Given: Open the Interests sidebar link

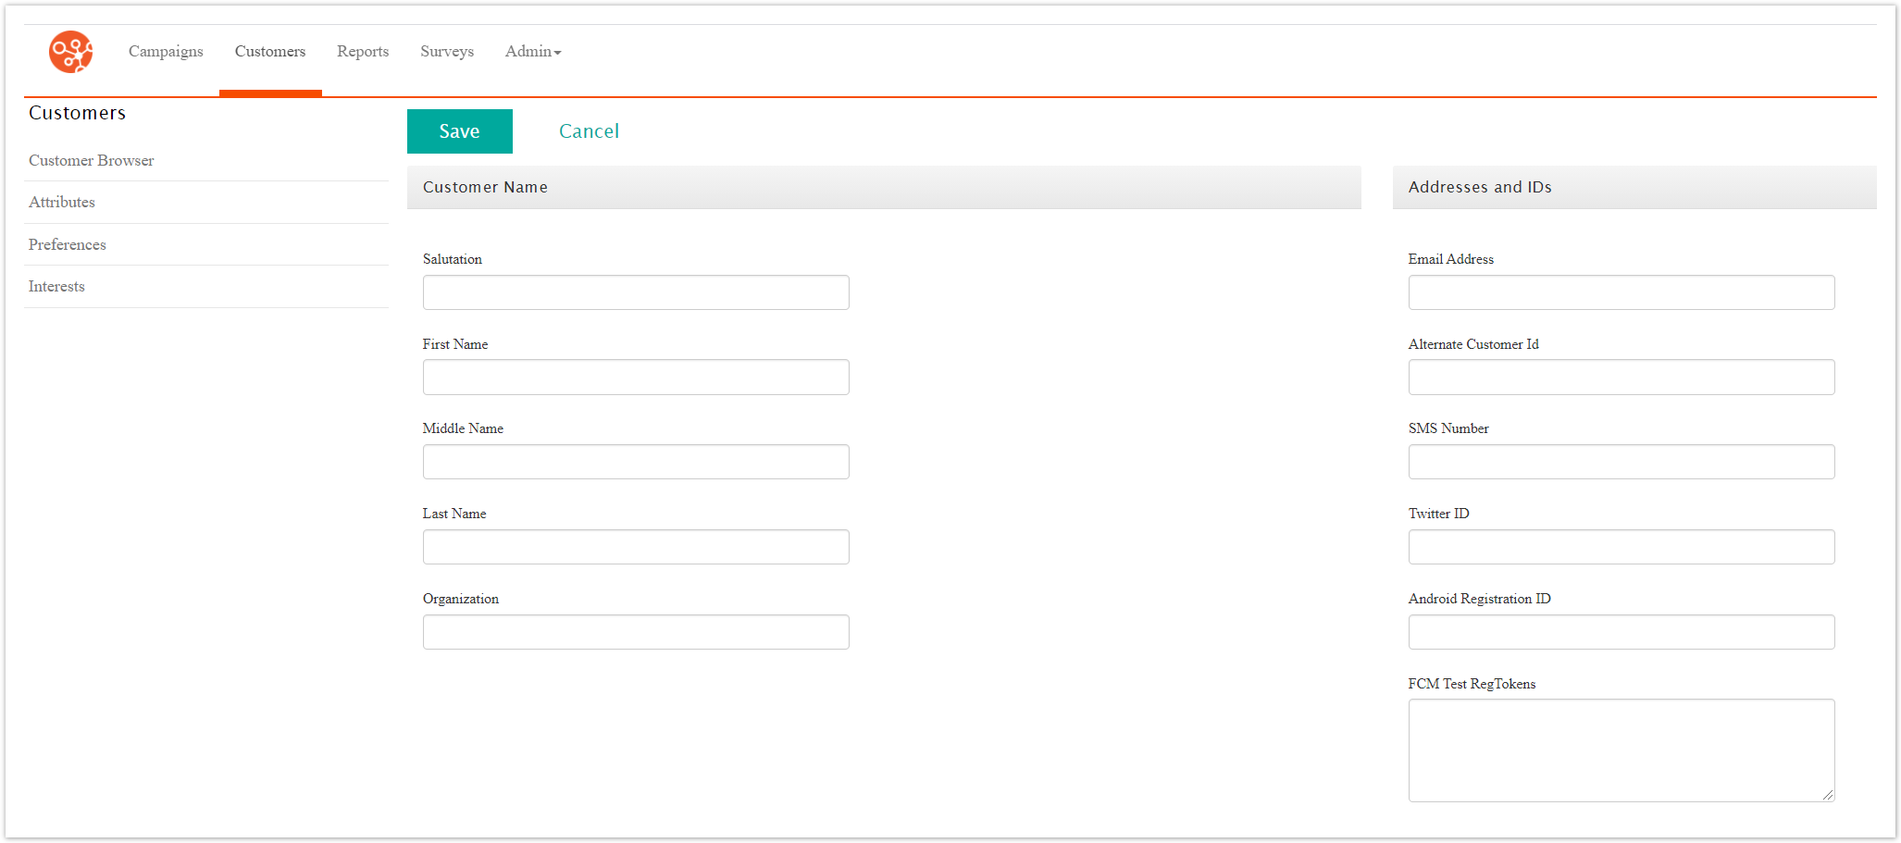Looking at the screenshot, I should pos(56,286).
